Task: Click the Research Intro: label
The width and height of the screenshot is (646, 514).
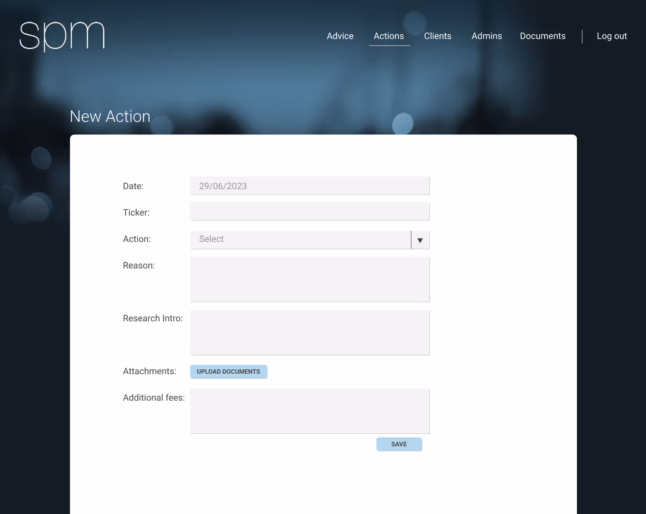Action: click(x=153, y=318)
